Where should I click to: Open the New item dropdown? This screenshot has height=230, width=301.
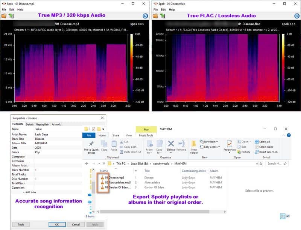coord(209,142)
